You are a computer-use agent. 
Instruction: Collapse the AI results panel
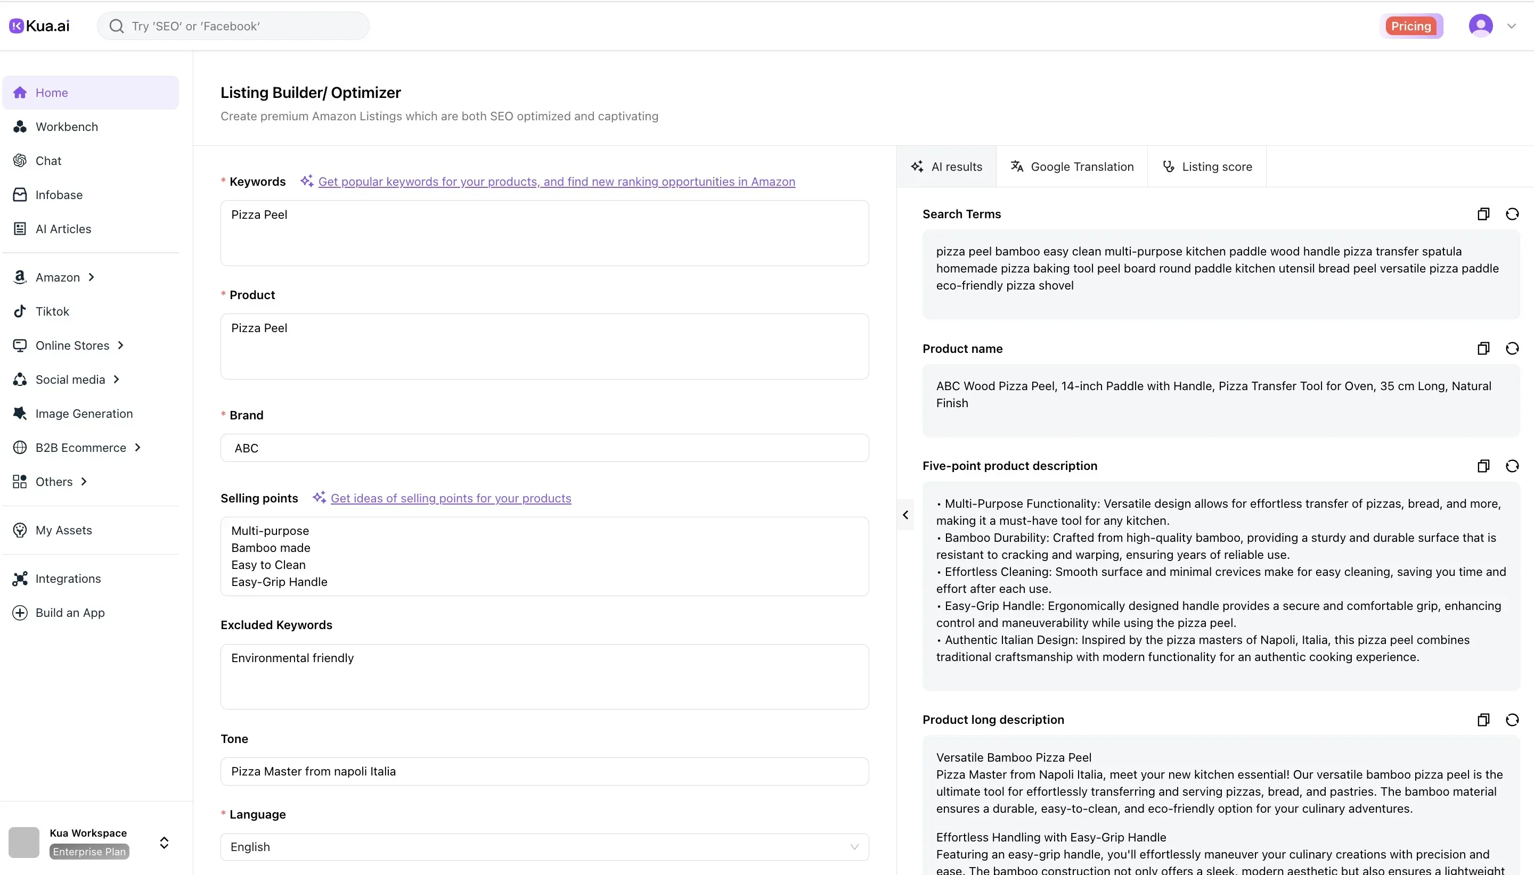905,515
